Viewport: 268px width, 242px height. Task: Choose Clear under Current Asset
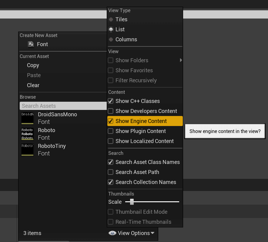coord(33,85)
